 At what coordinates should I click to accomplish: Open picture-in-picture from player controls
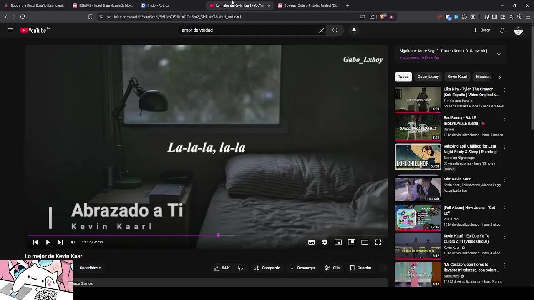pos(351,242)
